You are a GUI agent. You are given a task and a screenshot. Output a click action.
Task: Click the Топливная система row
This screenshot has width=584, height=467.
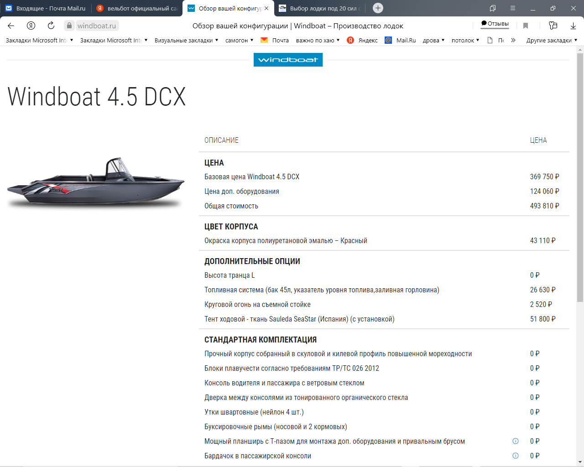(x=384, y=290)
